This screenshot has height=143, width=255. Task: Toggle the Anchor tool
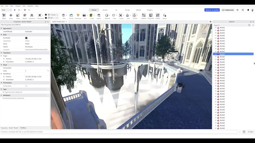pyautogui.click(x=134, y=15)
